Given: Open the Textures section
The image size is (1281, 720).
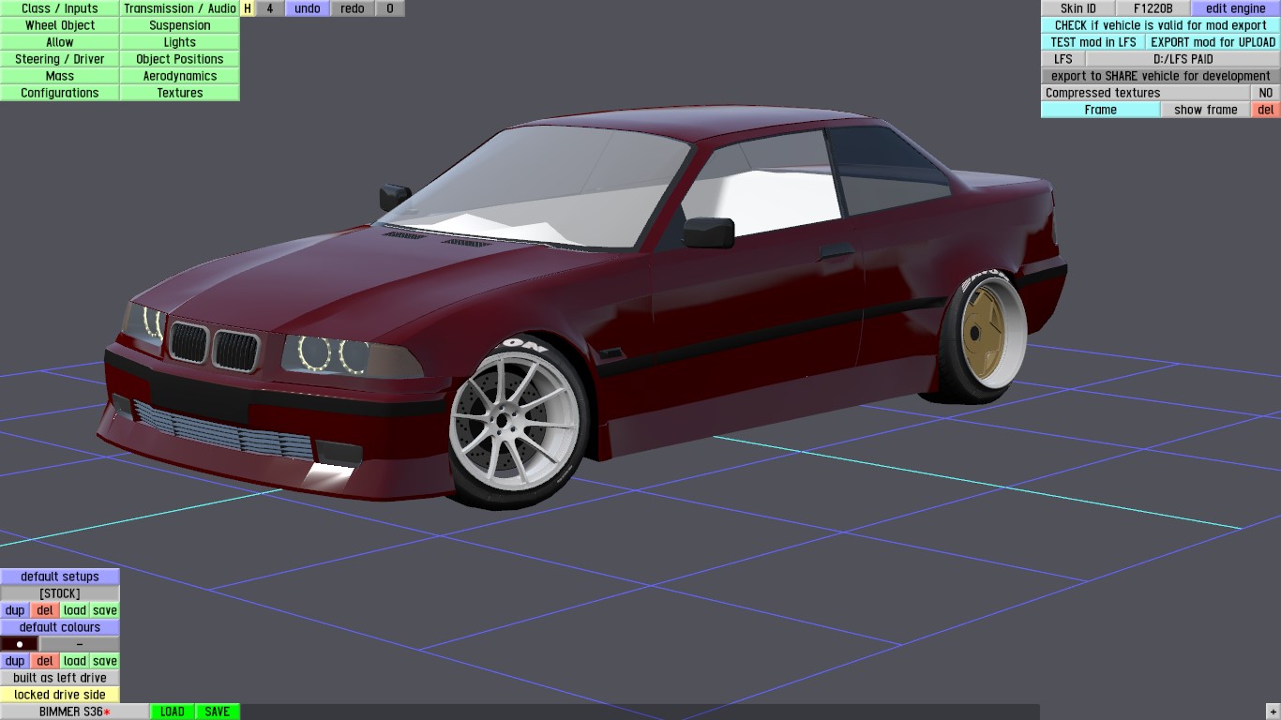Looking at the screenshot, I should click(x=180, y=93).
